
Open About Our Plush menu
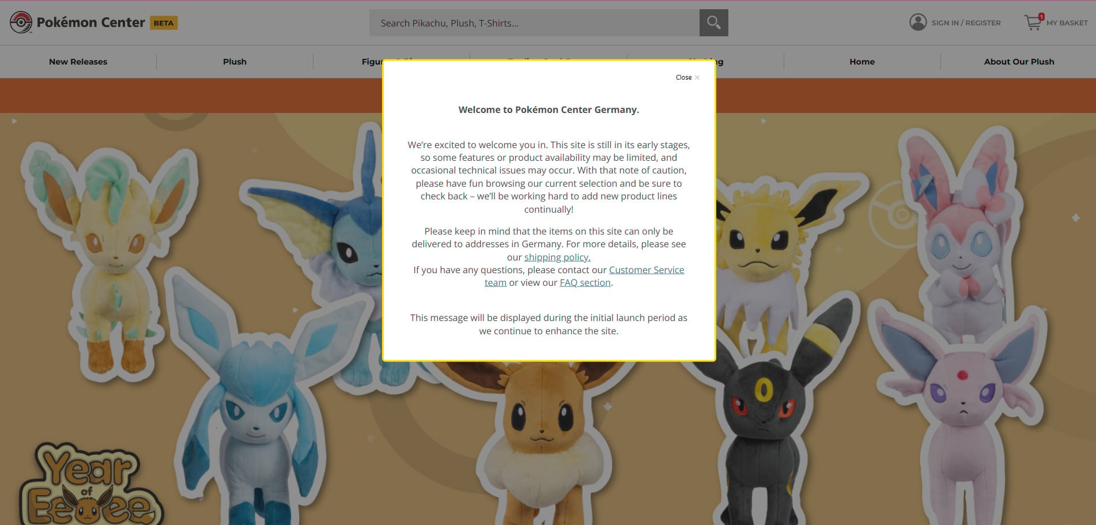[1019, 62]
